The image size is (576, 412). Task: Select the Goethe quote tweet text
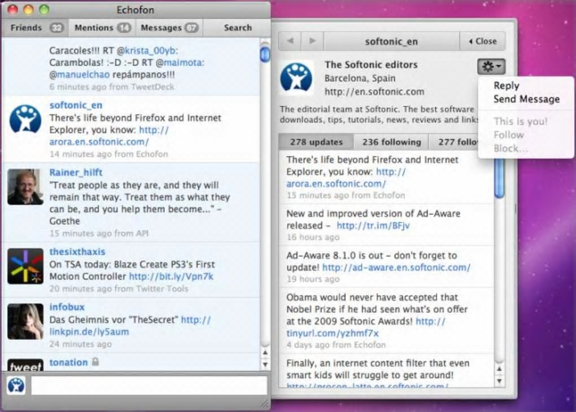[139, 203]
